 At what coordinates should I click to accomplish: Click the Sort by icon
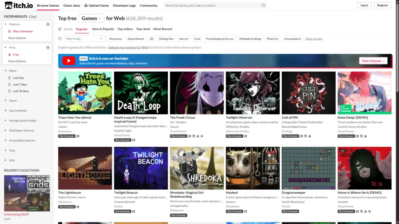pos(60,29)
